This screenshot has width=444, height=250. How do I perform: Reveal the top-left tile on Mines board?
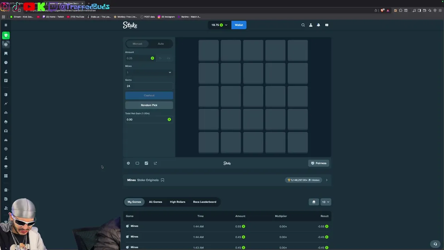point(209,50)
